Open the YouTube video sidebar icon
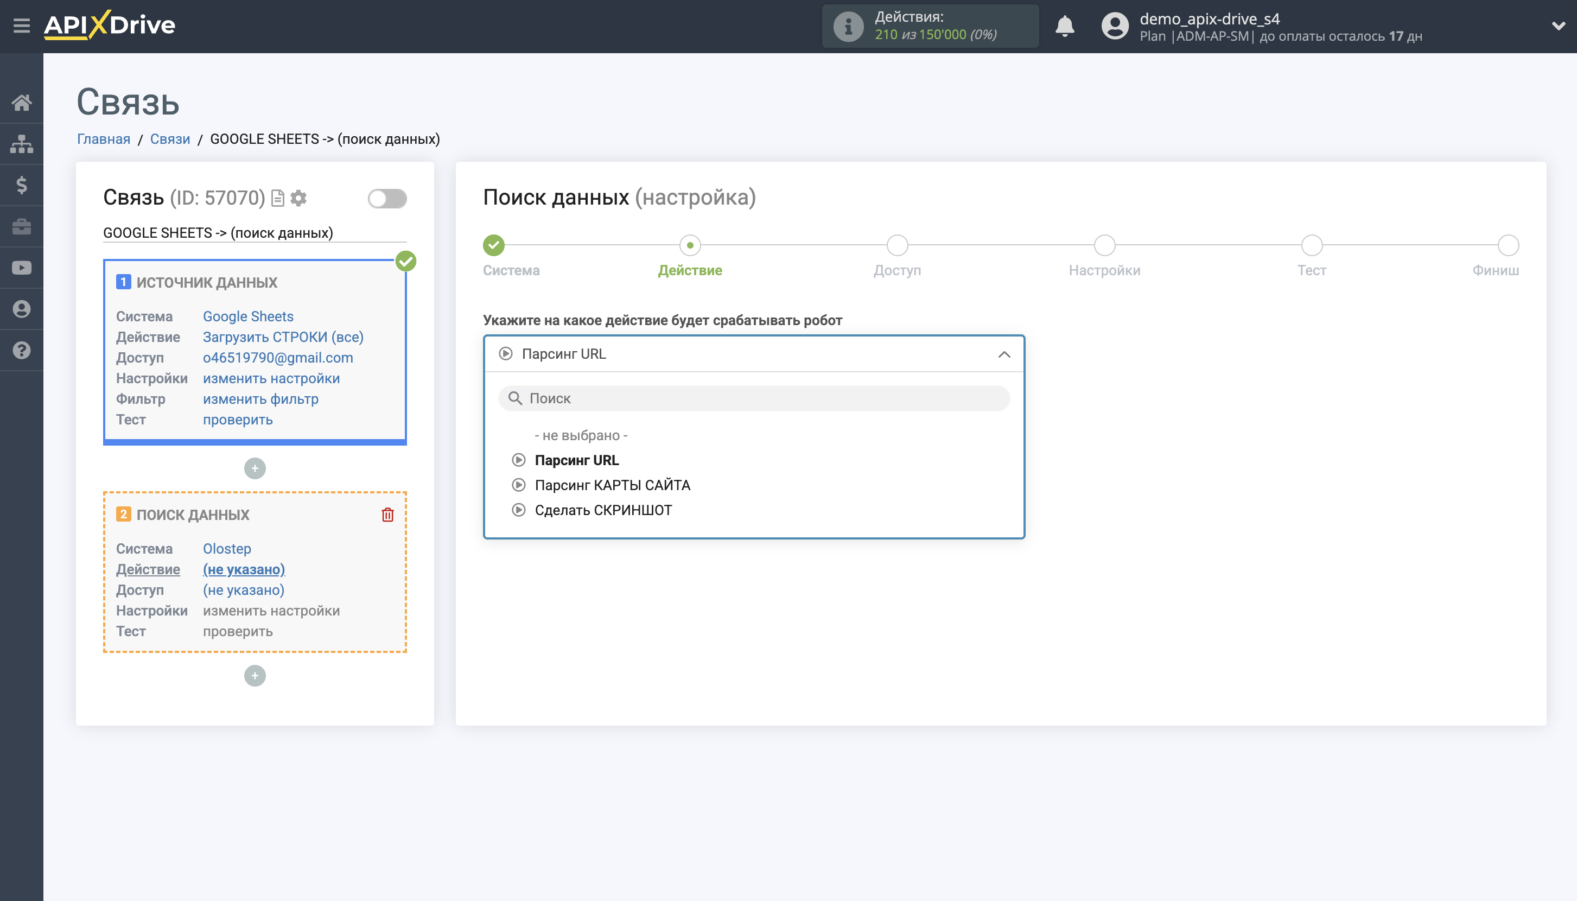The width and height of the screenshot is (1577, 901). 22,268
